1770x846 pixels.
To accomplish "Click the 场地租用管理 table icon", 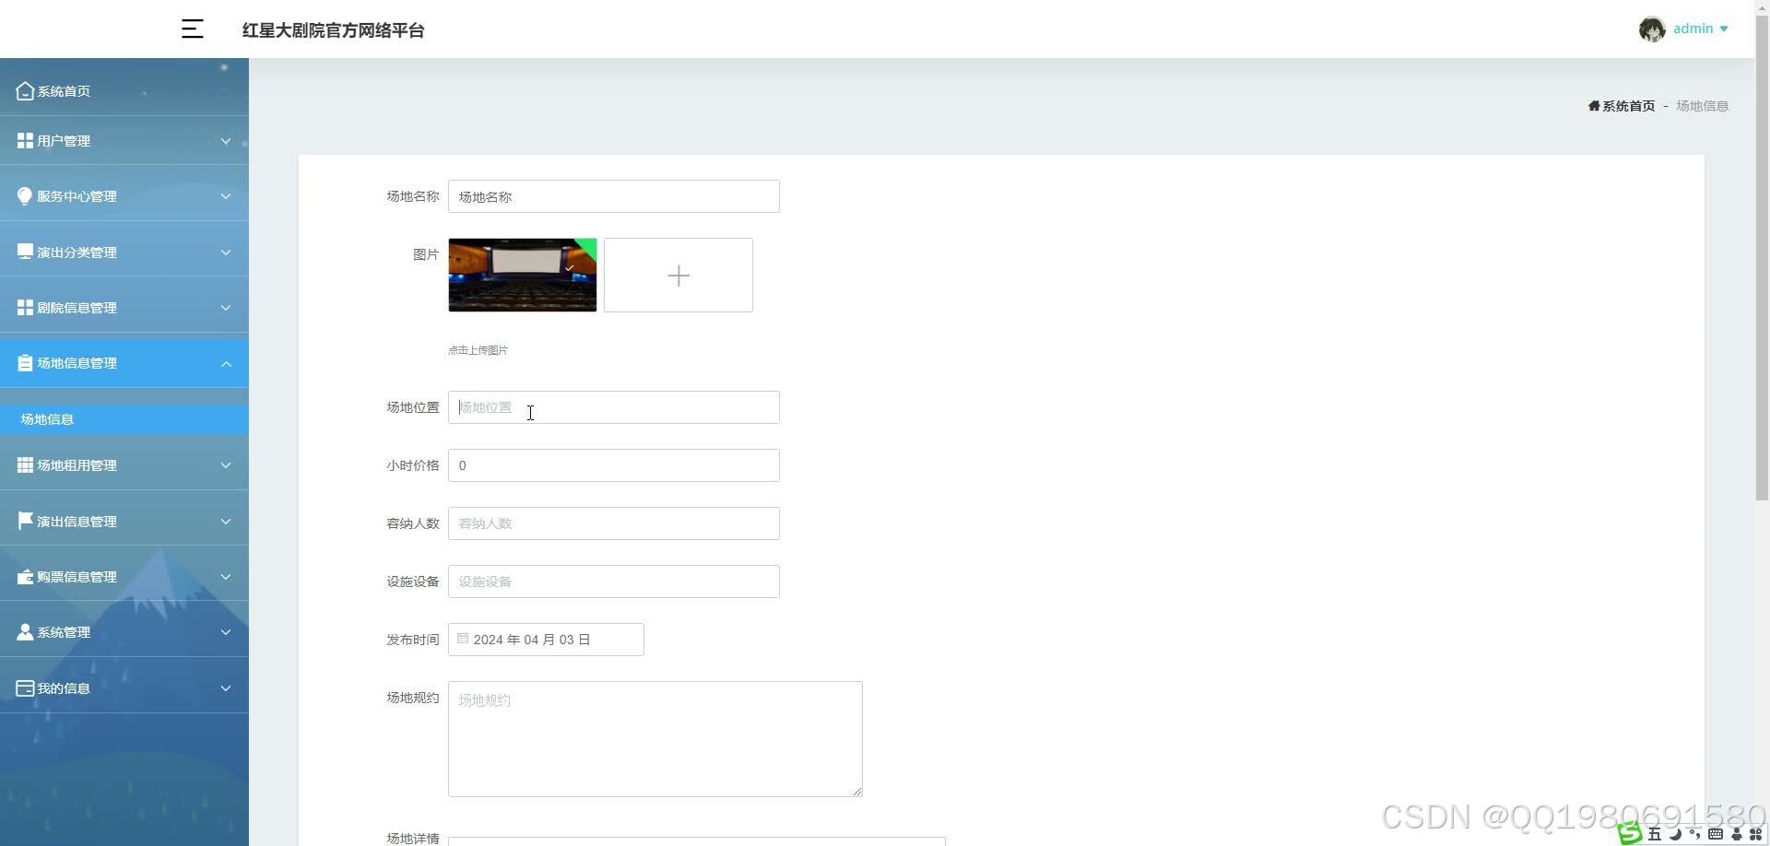I will (25, 464).
